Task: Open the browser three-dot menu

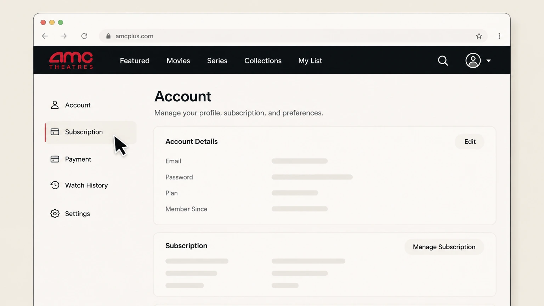Action: point(499,36)
